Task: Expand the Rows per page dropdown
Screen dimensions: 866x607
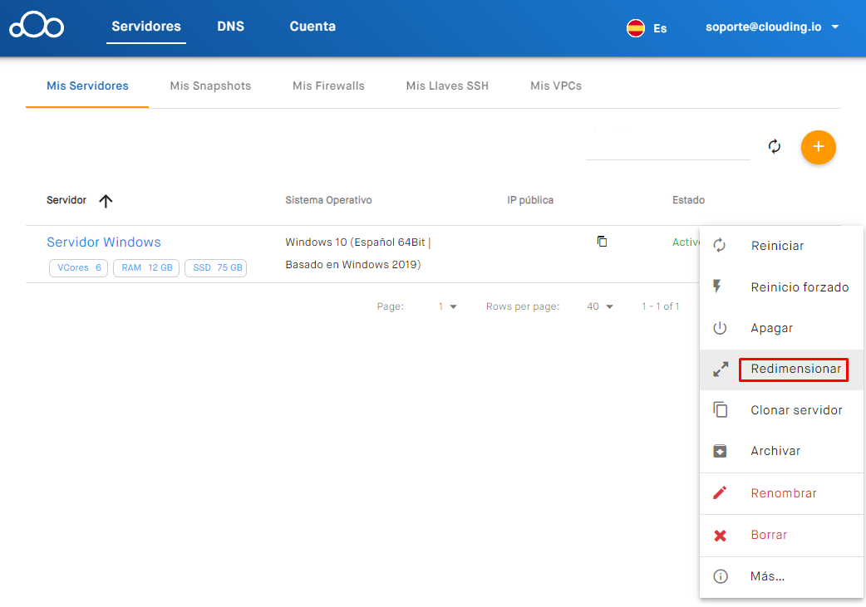Action: coord(600,306)
